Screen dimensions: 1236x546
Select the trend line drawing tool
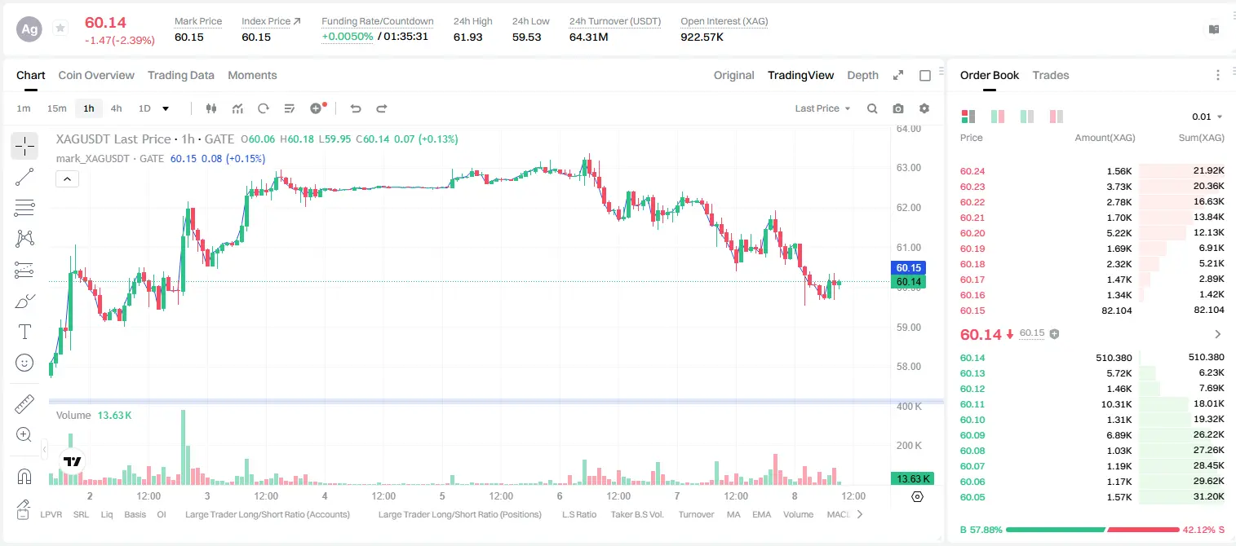[24, 177]
